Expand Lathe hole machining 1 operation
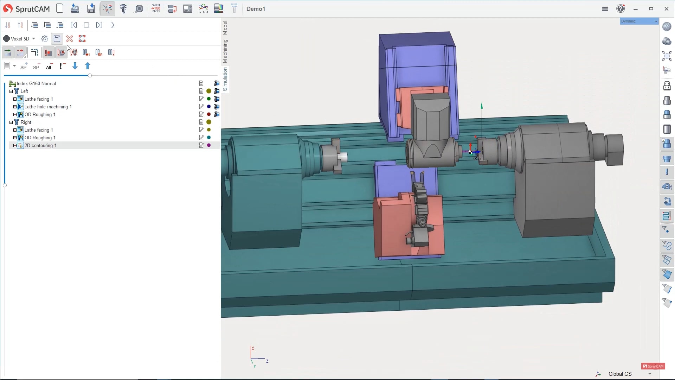Image resolution: width=675 pixels, height=380 pixels. coord(15,107)
